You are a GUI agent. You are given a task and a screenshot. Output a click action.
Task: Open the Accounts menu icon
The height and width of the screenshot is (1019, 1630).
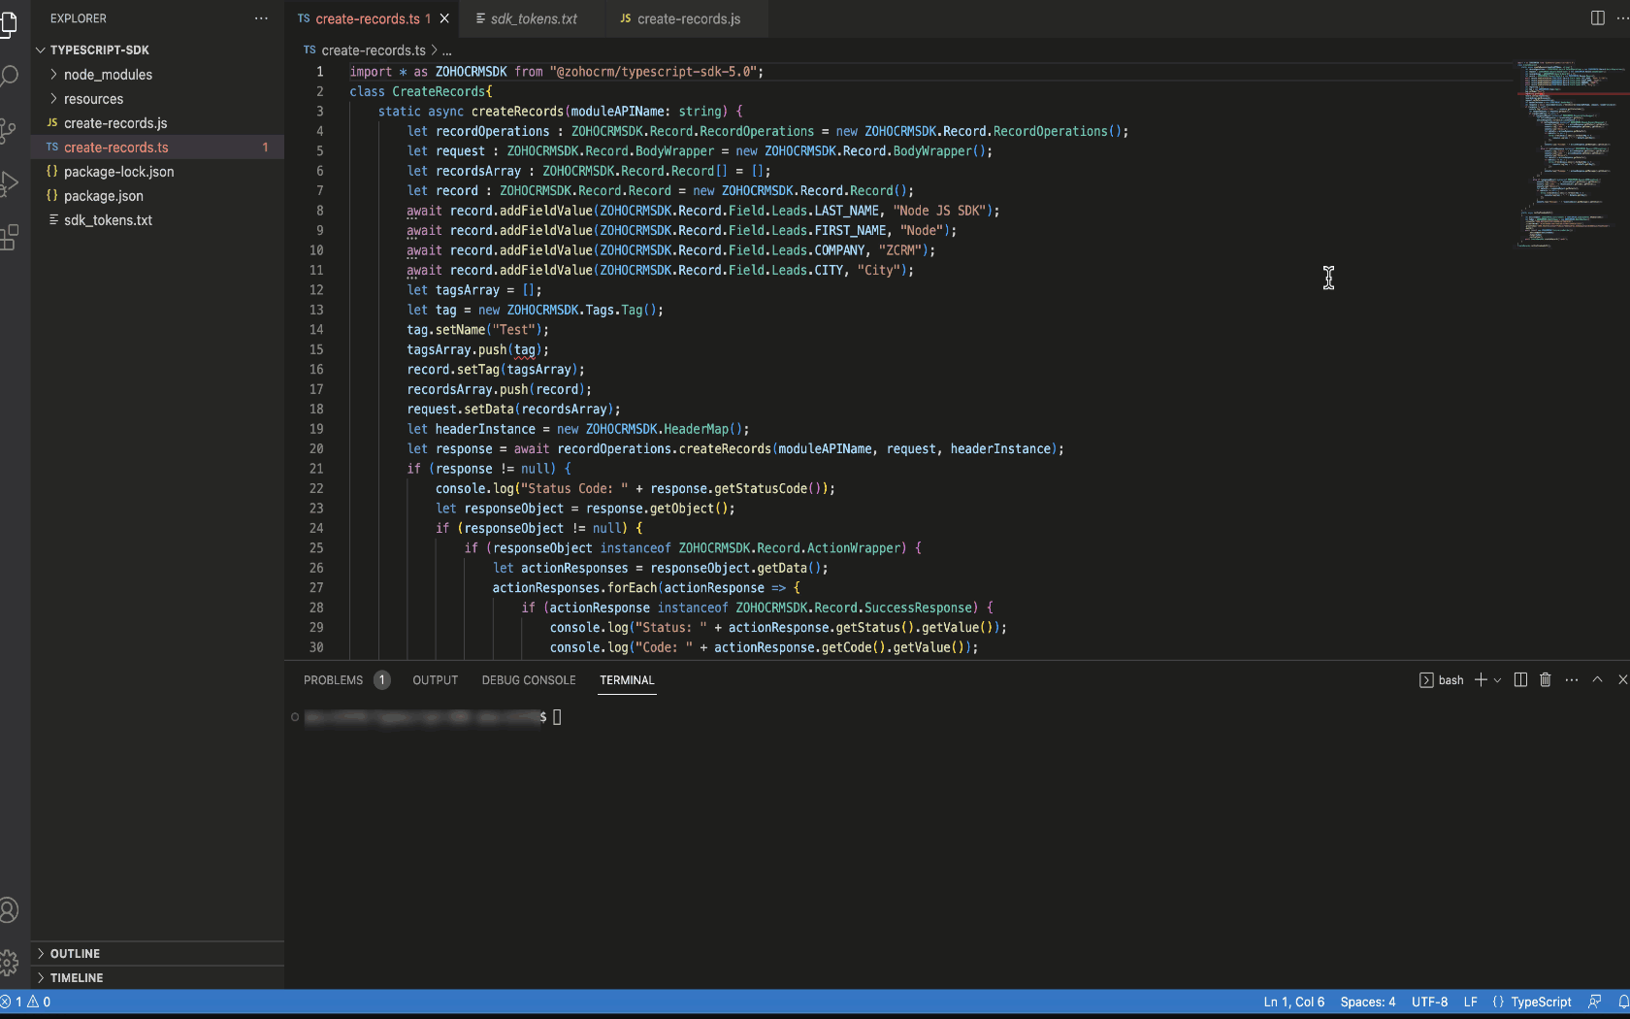pos(9,910)
